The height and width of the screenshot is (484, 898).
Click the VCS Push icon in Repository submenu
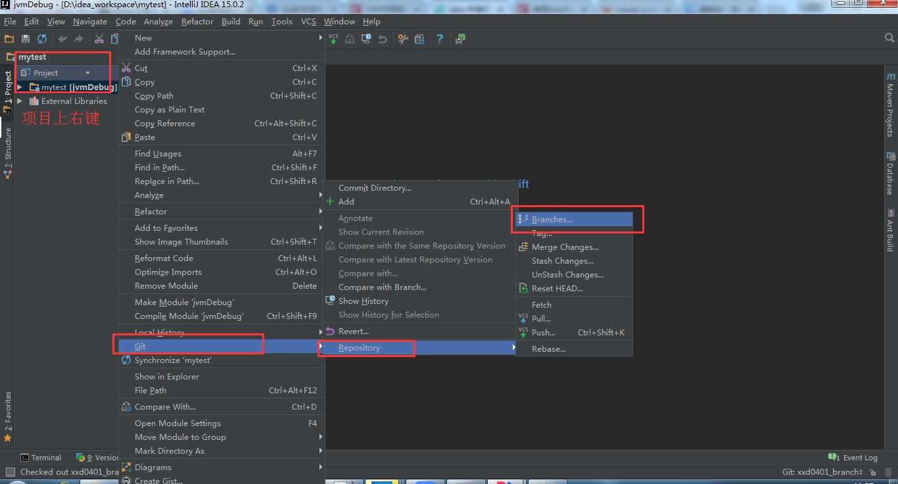click(523, 332)
